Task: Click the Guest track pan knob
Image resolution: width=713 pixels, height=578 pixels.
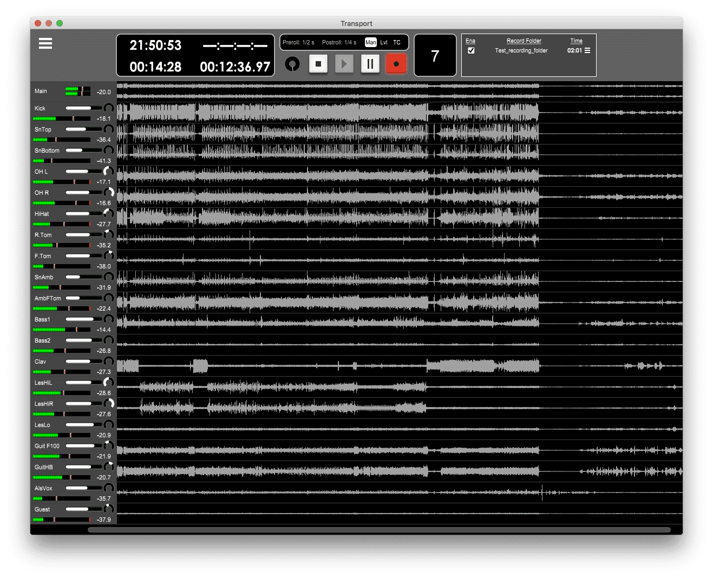Action: [109, 509]
